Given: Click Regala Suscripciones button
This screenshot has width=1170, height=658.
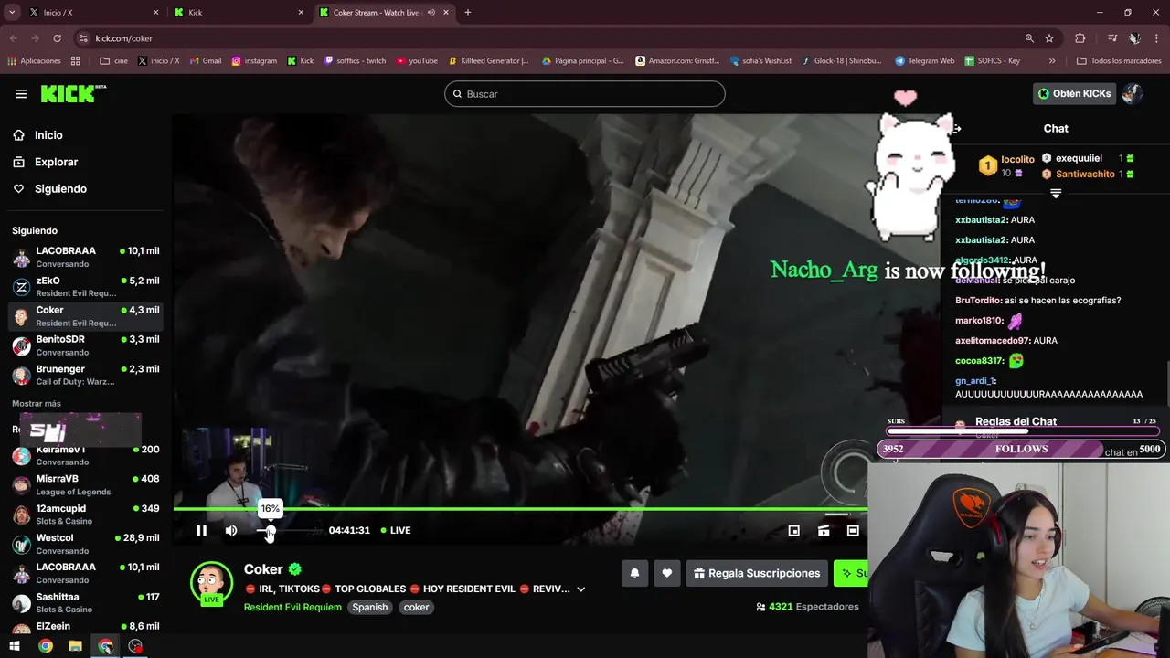Looking at the screenshot, I should coord(757,573).
